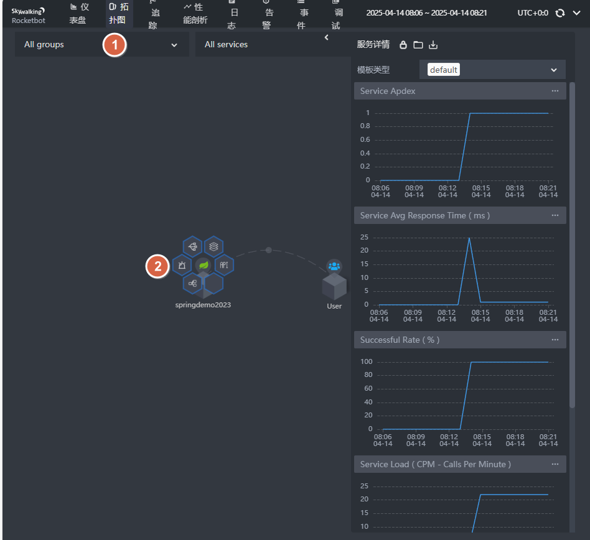Viewport: 590px width, 540px height.
Task: Open the Service Load CPM options menu
Action: click(x=555, y=465)
